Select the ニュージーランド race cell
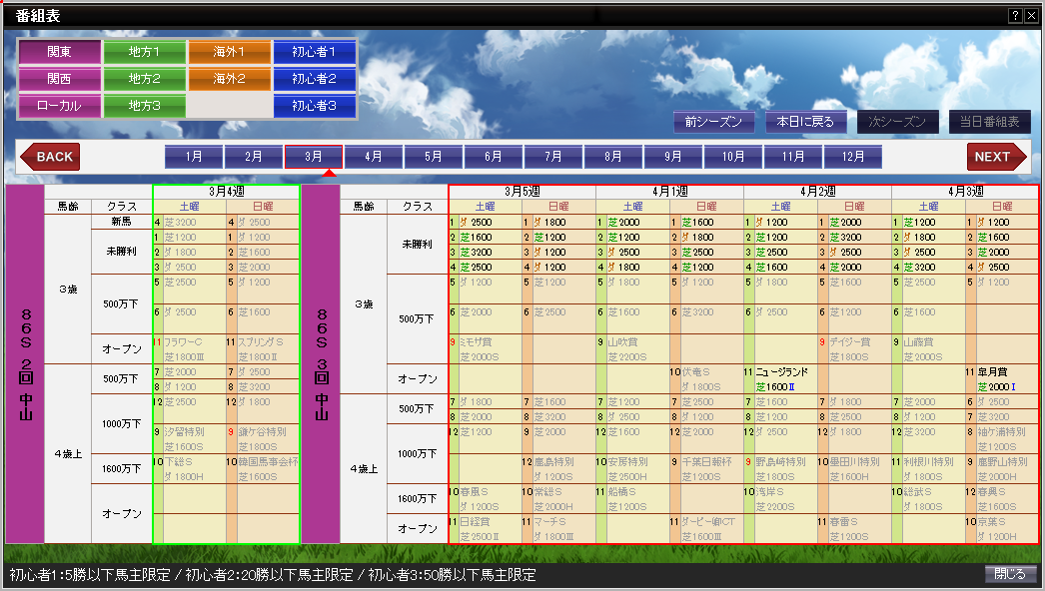 780,378
